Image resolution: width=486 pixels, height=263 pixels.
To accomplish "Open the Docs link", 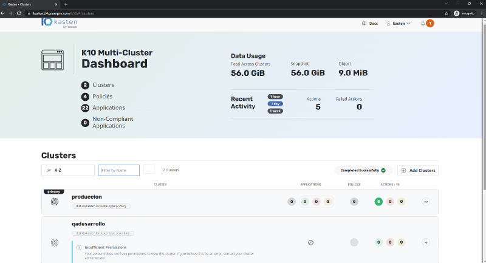I will click(370, 24).
